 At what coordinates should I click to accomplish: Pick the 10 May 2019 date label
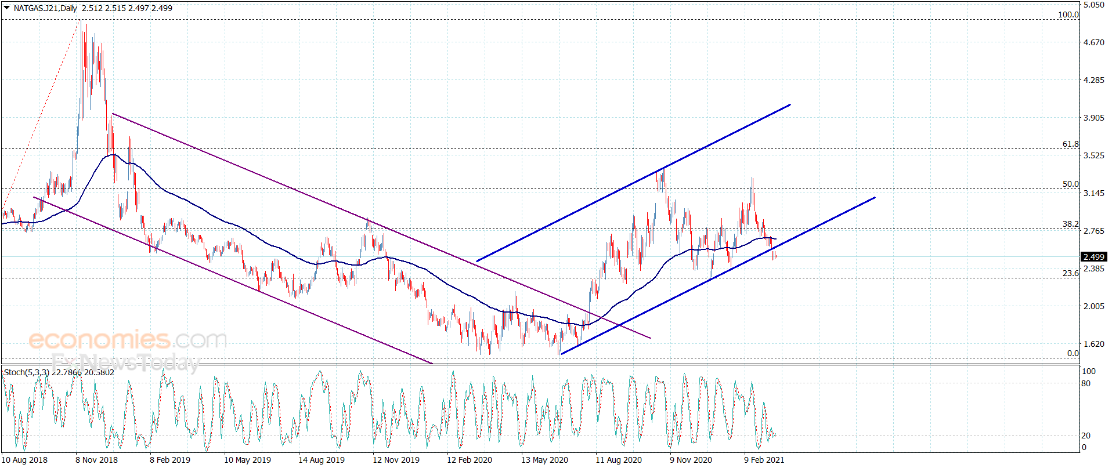point(247,460)
